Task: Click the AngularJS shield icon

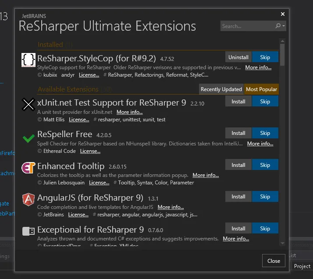Action: [x=28, y=199]
